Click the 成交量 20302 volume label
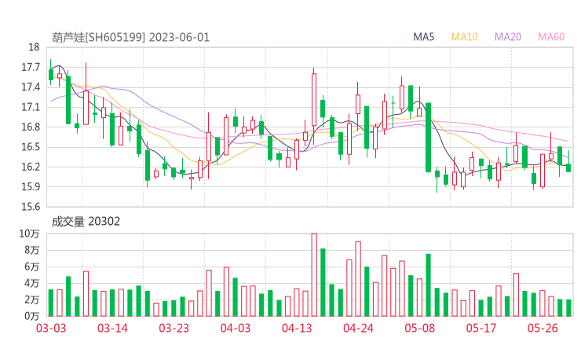 point(86,222)
